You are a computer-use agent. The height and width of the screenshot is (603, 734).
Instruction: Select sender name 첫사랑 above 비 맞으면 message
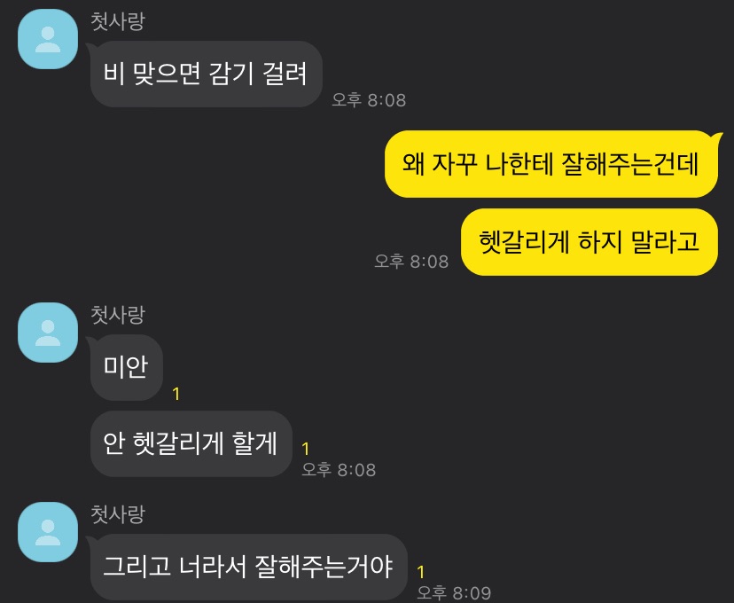point(118,21)
